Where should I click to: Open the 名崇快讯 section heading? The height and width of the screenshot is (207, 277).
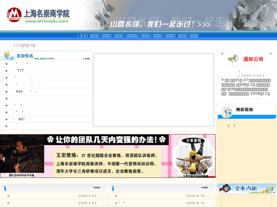pos(25,56)
